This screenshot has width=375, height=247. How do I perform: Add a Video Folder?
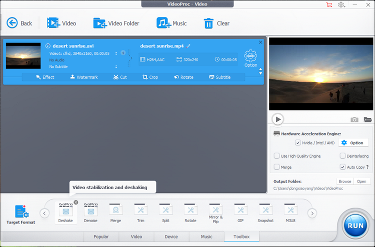(116, 23)
